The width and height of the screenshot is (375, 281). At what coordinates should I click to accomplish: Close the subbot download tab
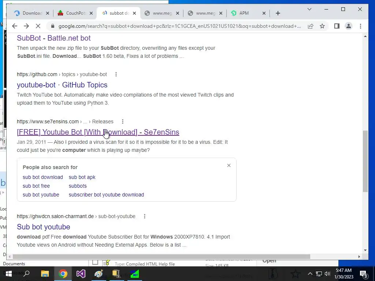pyautogui.click(x=134, y=13)
